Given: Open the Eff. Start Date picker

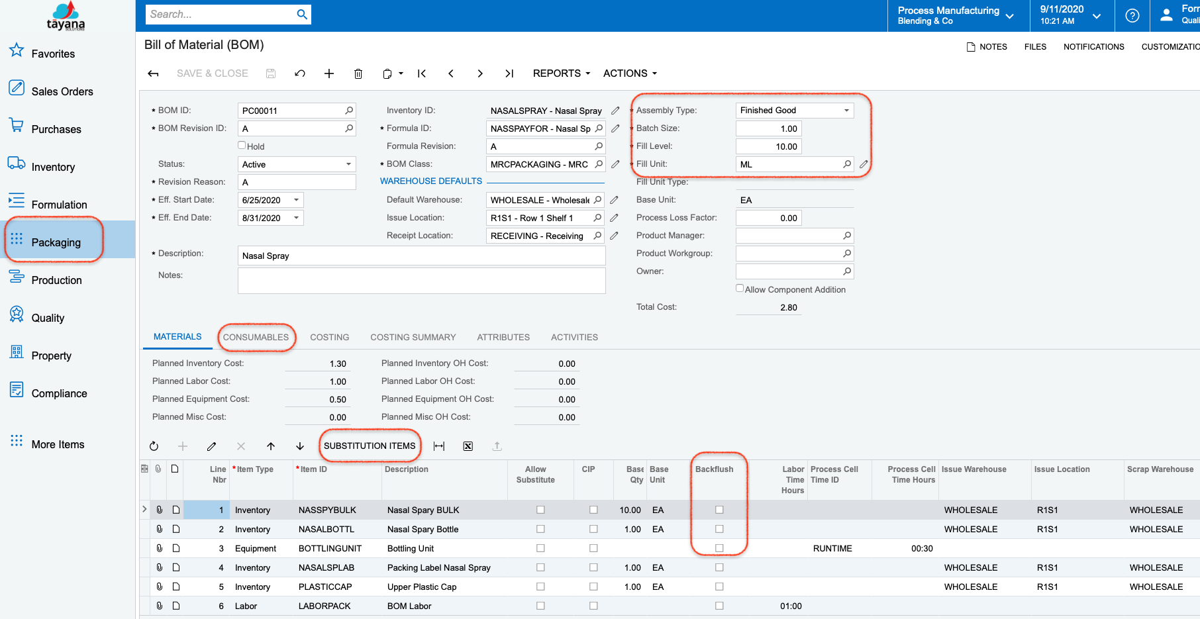Looking at the screenshot, I should coord(296,199).
